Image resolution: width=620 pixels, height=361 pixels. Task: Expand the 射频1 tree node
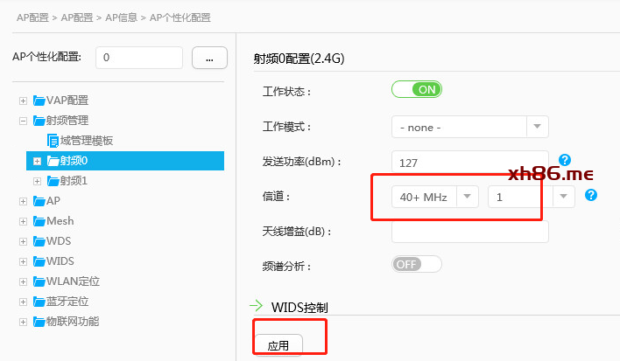pos(38,181)
